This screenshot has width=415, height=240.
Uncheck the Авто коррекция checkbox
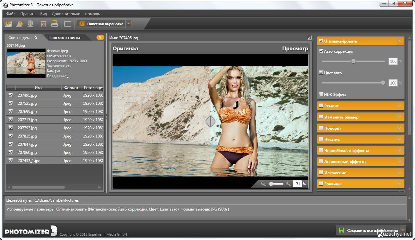321,51
